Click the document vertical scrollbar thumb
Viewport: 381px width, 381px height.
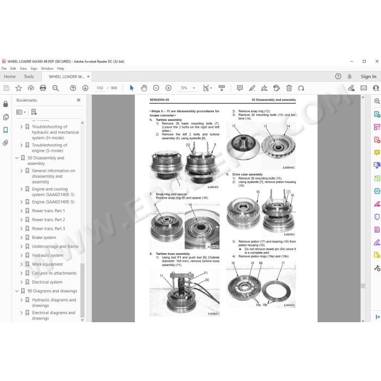363,286
